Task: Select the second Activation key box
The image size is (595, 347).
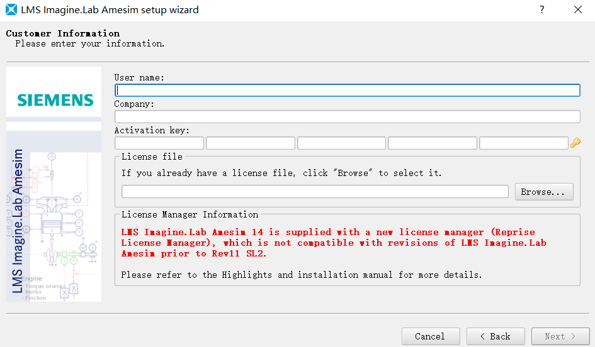Action: pos(251,143)
